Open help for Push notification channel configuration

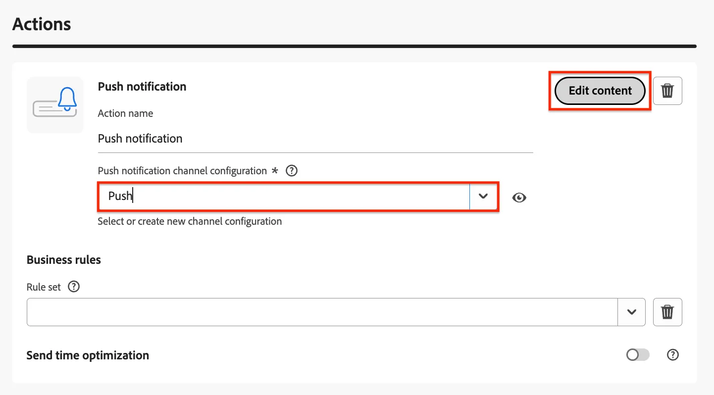pos(292,171)
